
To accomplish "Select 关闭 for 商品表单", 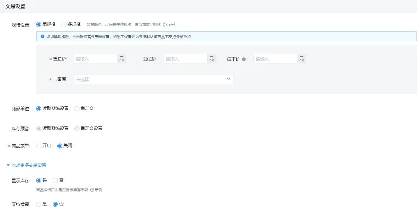I will (x=60, y=146).
